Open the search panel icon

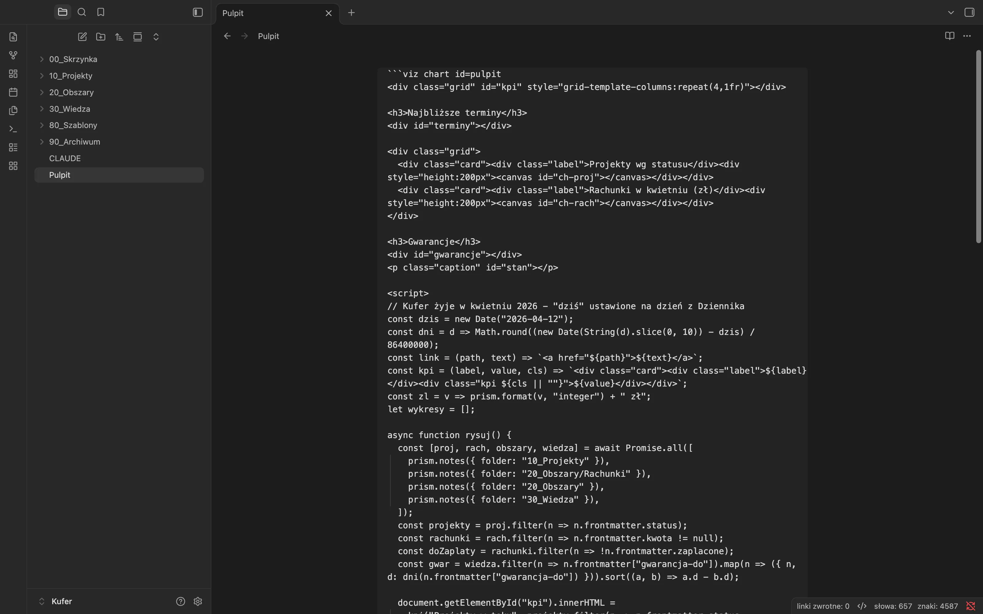82,12
